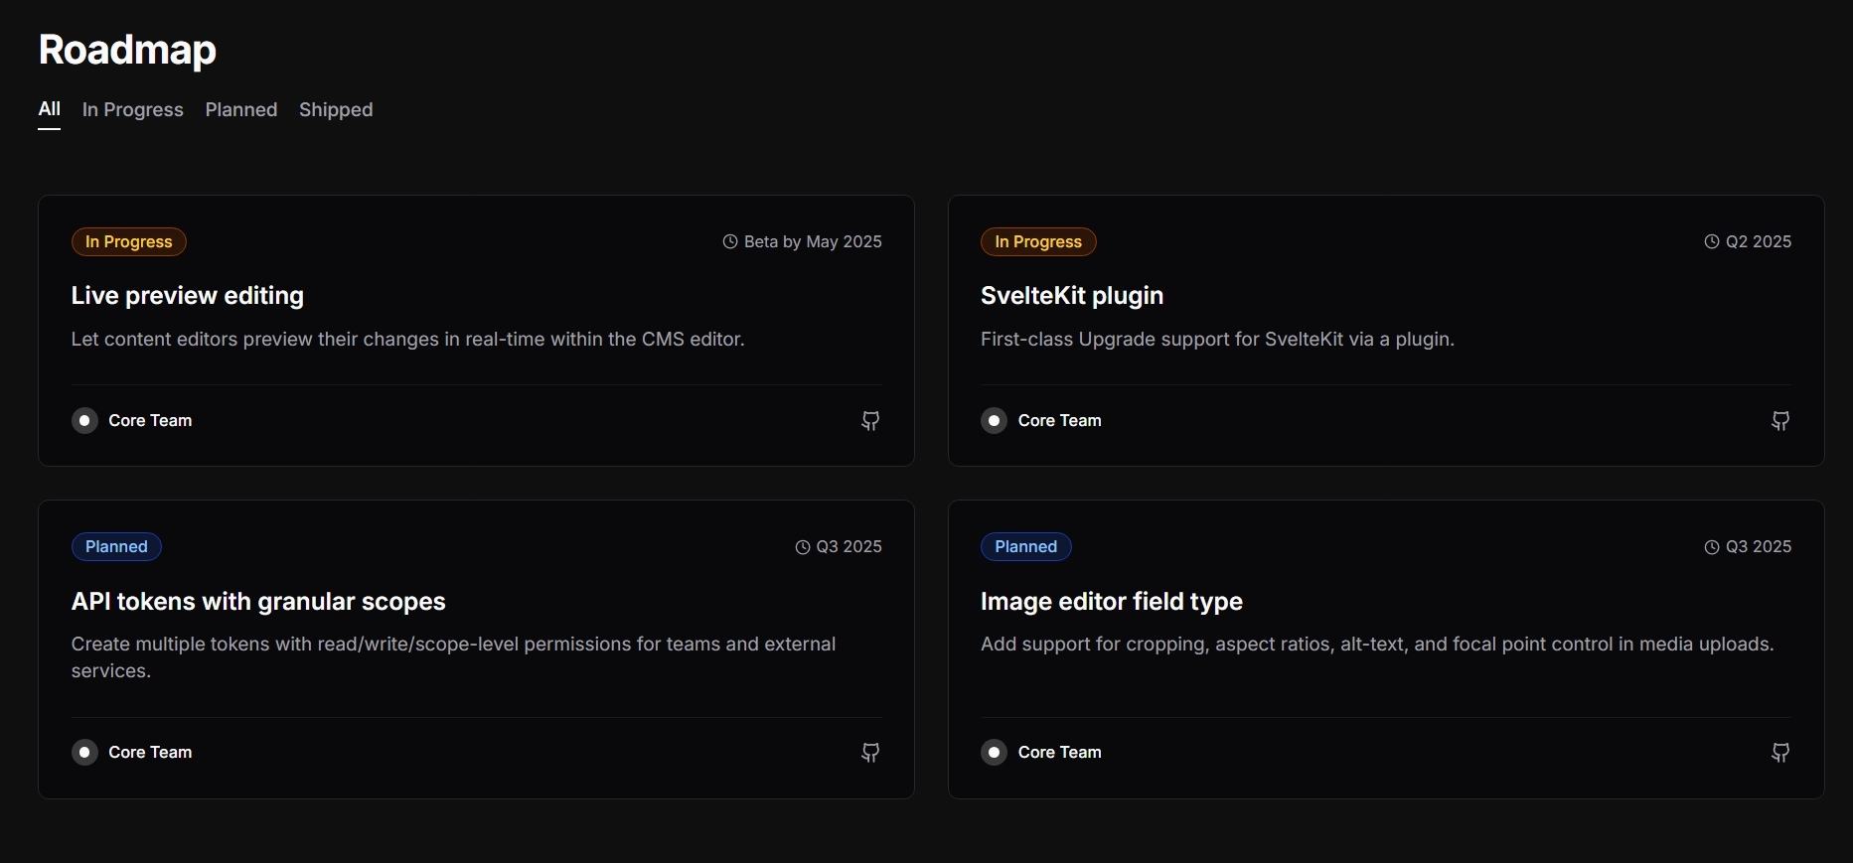Open GitHub link on API tokens card
1853x863 pixels.
[x=870, y=753]
